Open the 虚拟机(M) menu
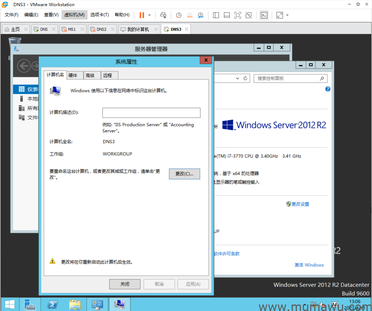The width and height of the screenshot is (372, 311). 74,15
